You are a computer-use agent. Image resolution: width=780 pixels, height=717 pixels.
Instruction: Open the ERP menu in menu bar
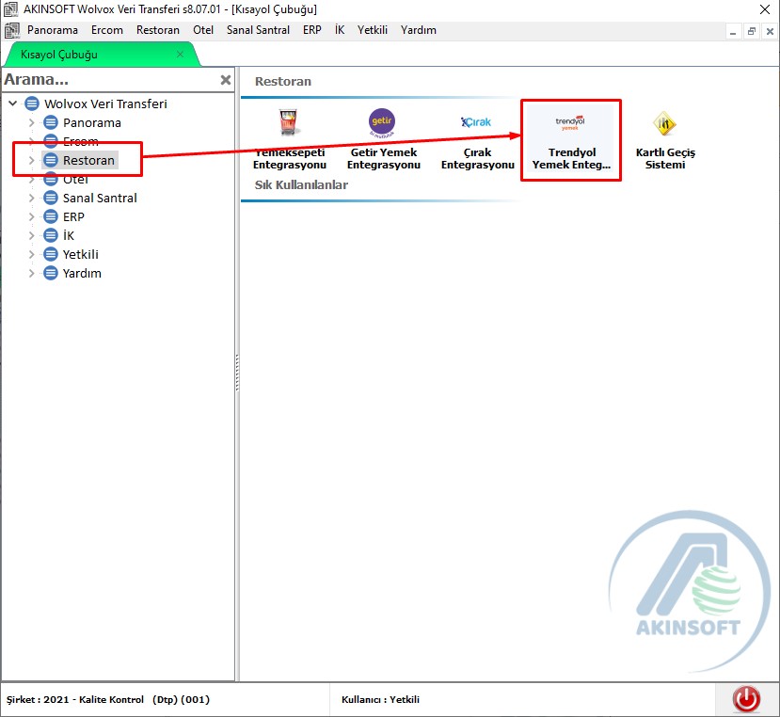311,30
